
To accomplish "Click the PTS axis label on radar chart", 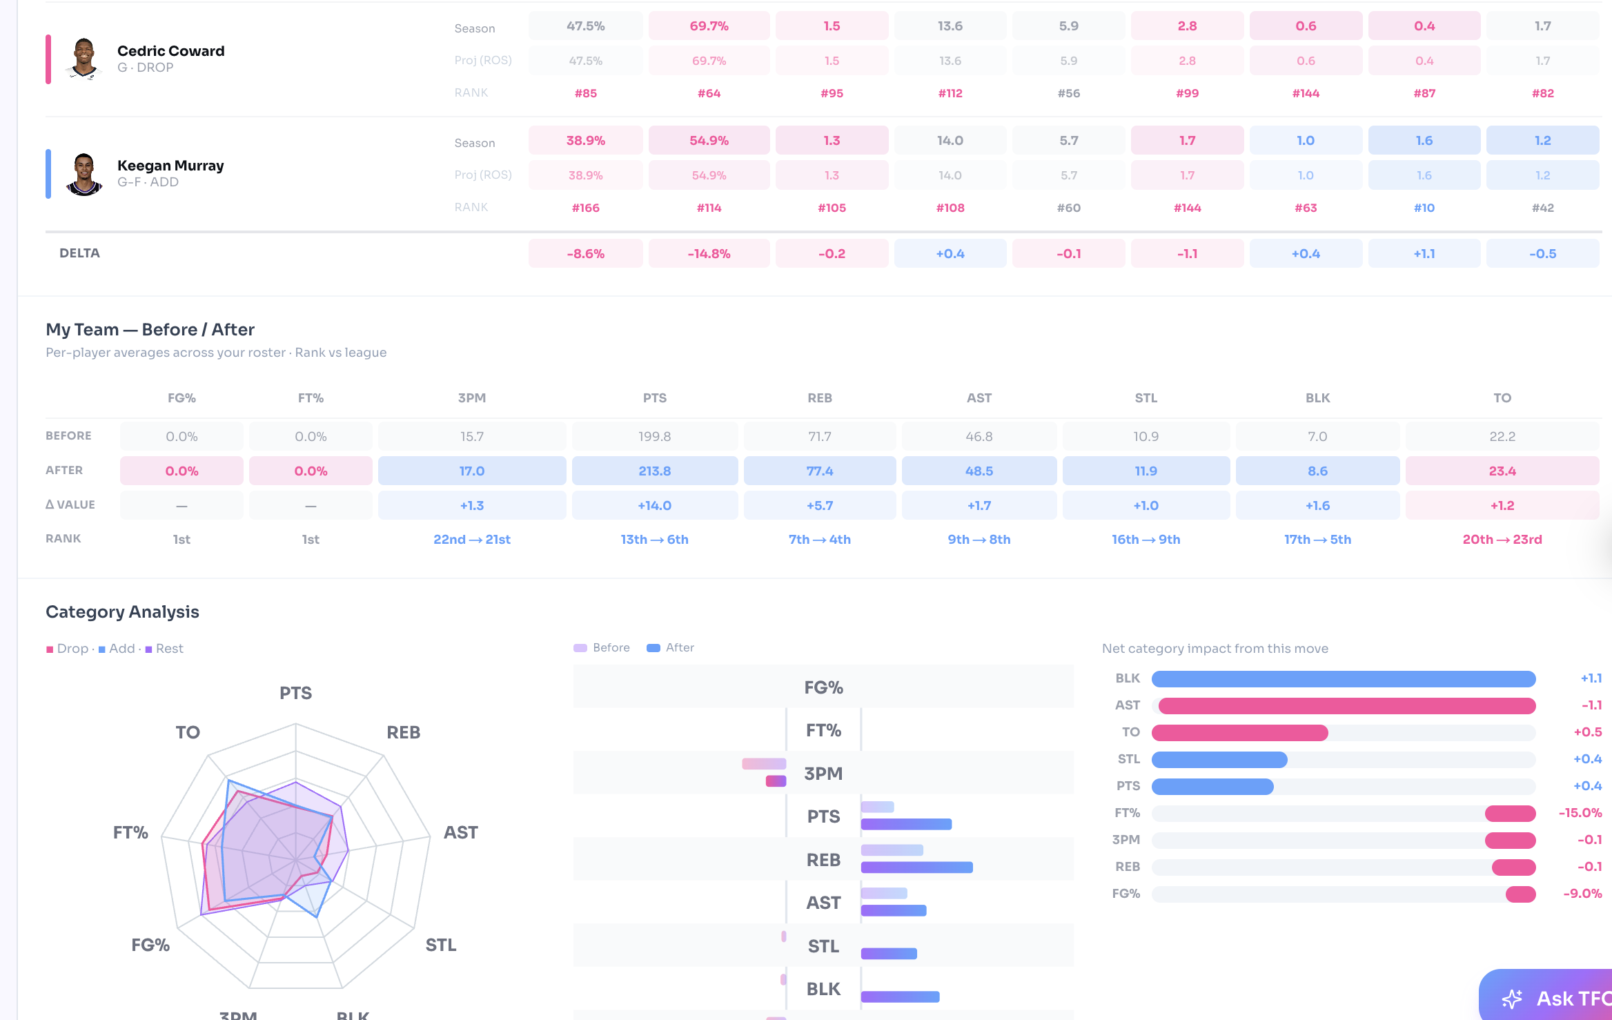I will 296,693.
